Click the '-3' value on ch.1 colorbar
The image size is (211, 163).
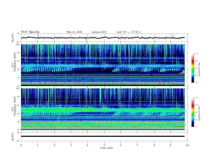point(196,54)
